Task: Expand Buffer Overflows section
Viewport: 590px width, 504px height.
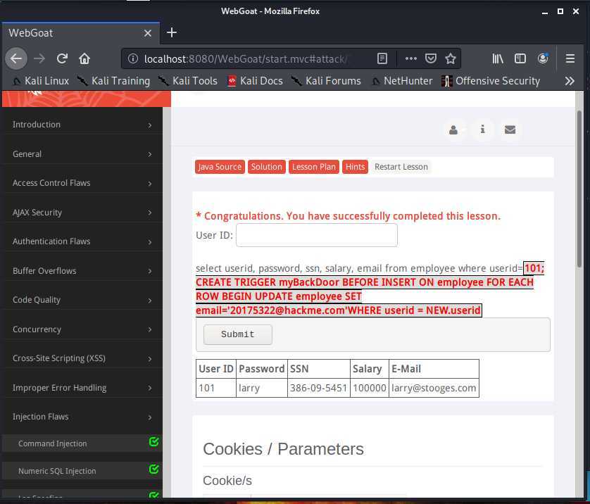Action: click(82, 271)
